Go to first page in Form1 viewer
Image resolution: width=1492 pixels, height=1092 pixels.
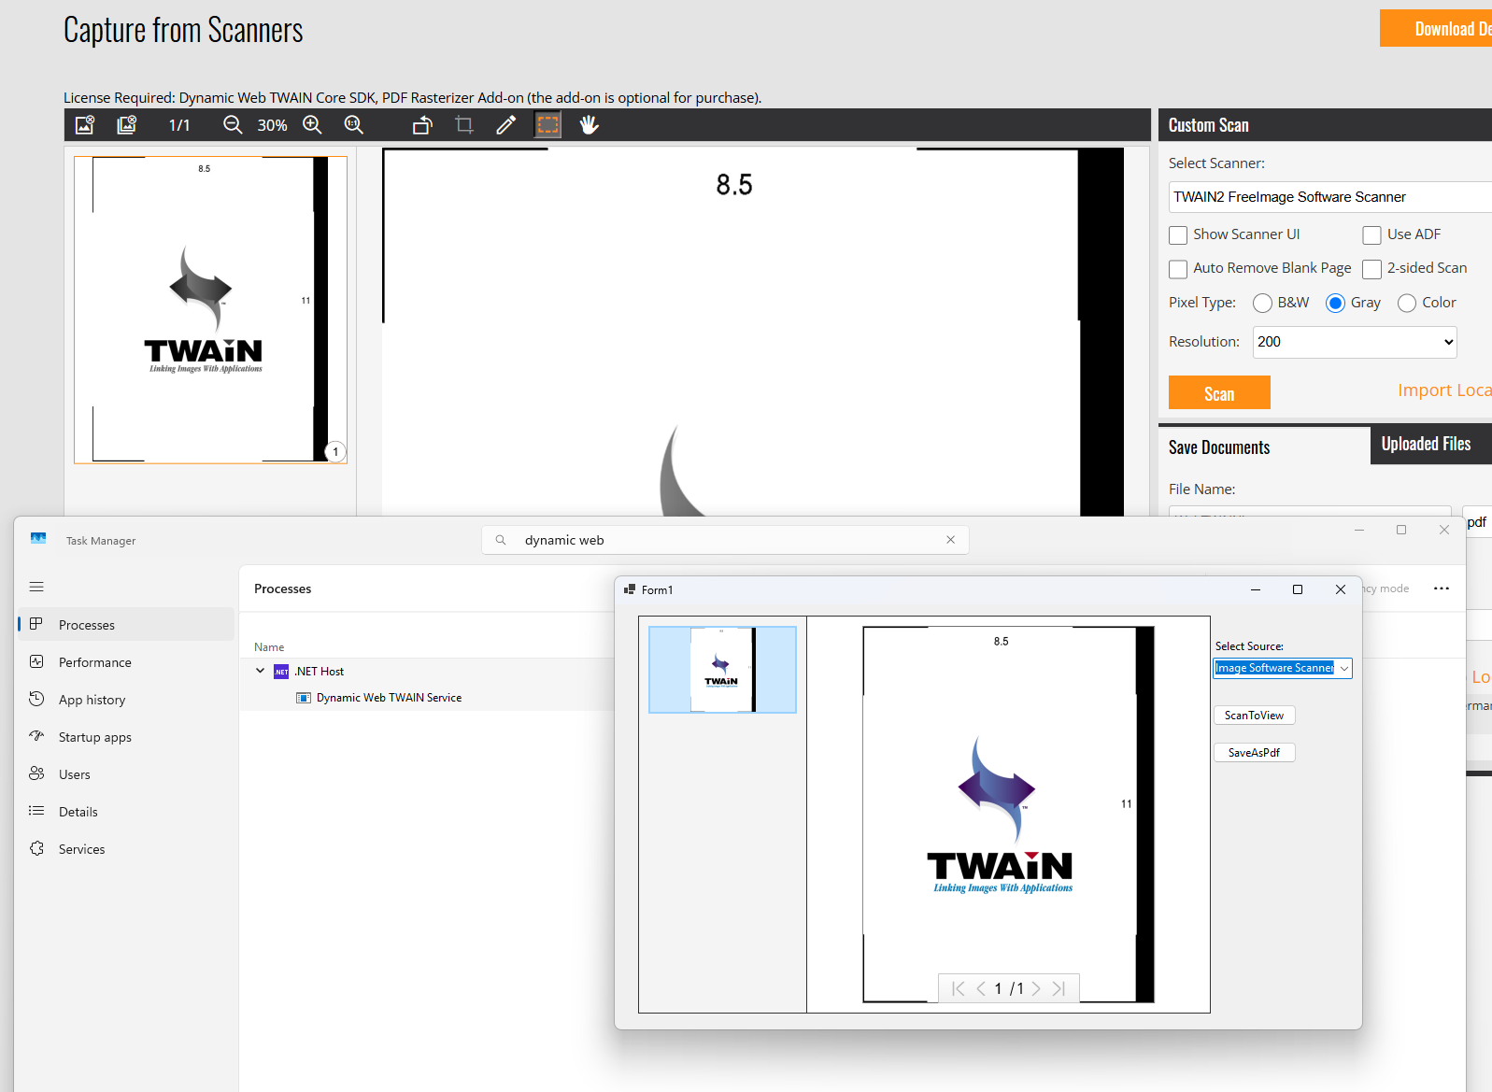959,988
